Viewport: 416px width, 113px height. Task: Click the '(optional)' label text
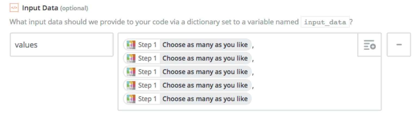(74, 8)
